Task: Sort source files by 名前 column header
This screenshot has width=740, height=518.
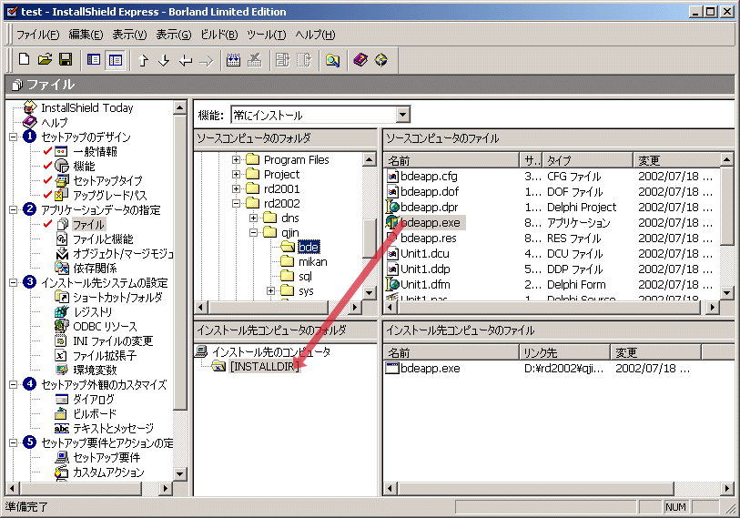Action: pyautogui.click(x=451, y=160)
